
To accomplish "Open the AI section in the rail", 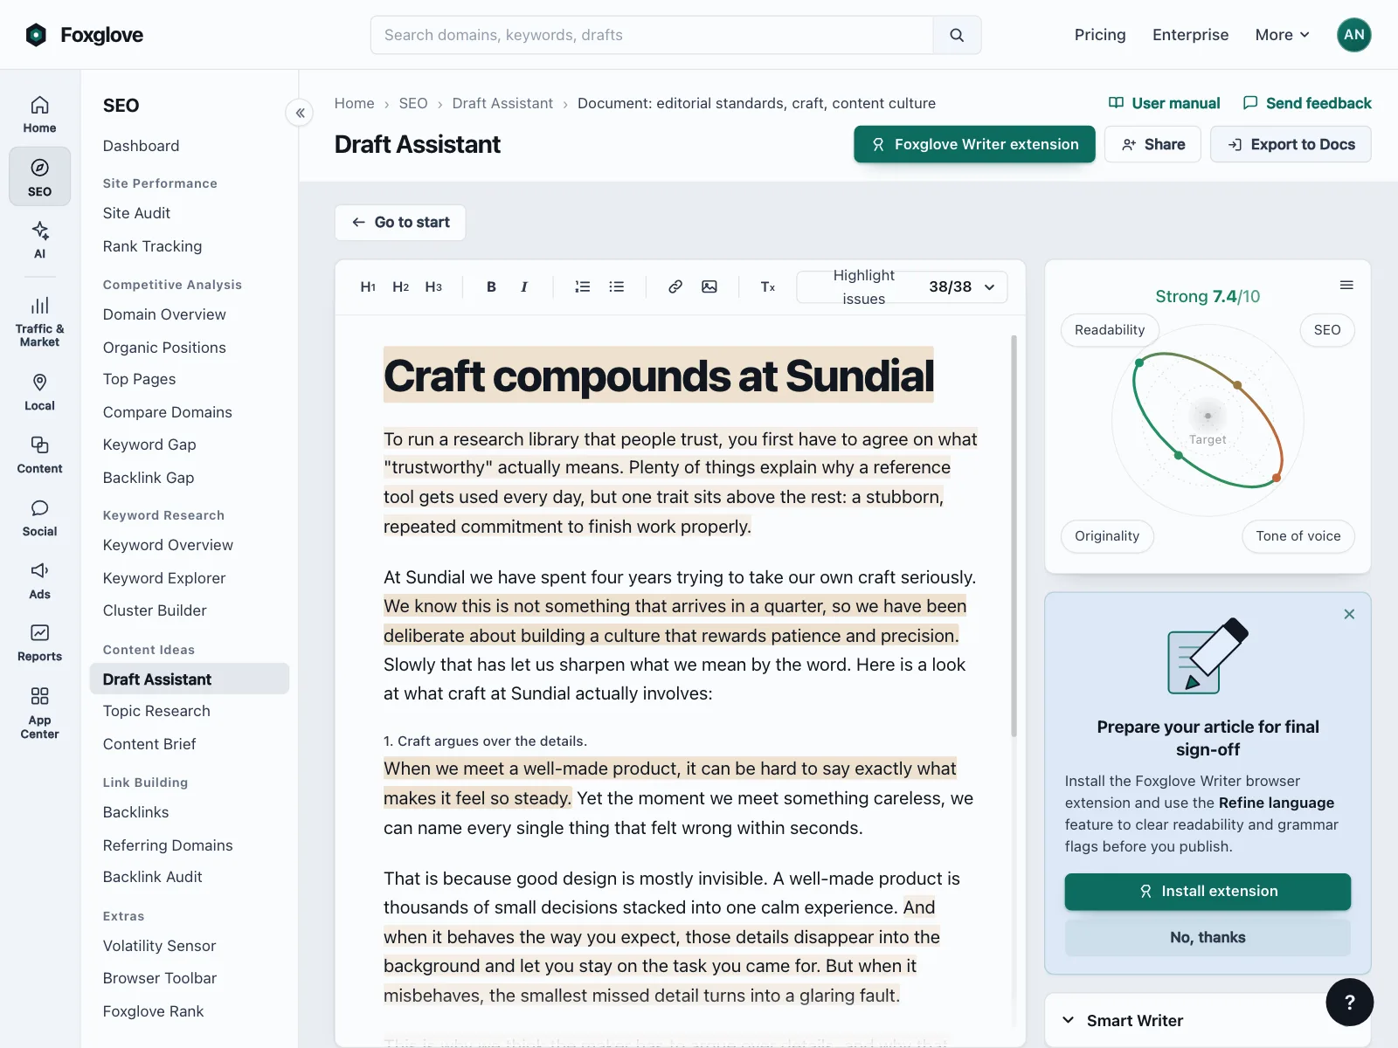I will (39, 240).
